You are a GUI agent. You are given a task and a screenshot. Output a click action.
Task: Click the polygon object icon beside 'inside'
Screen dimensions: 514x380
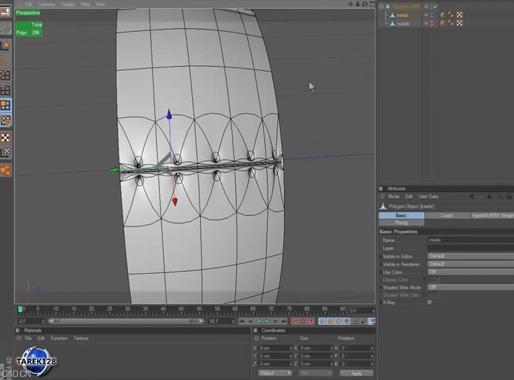coord(392,15)
